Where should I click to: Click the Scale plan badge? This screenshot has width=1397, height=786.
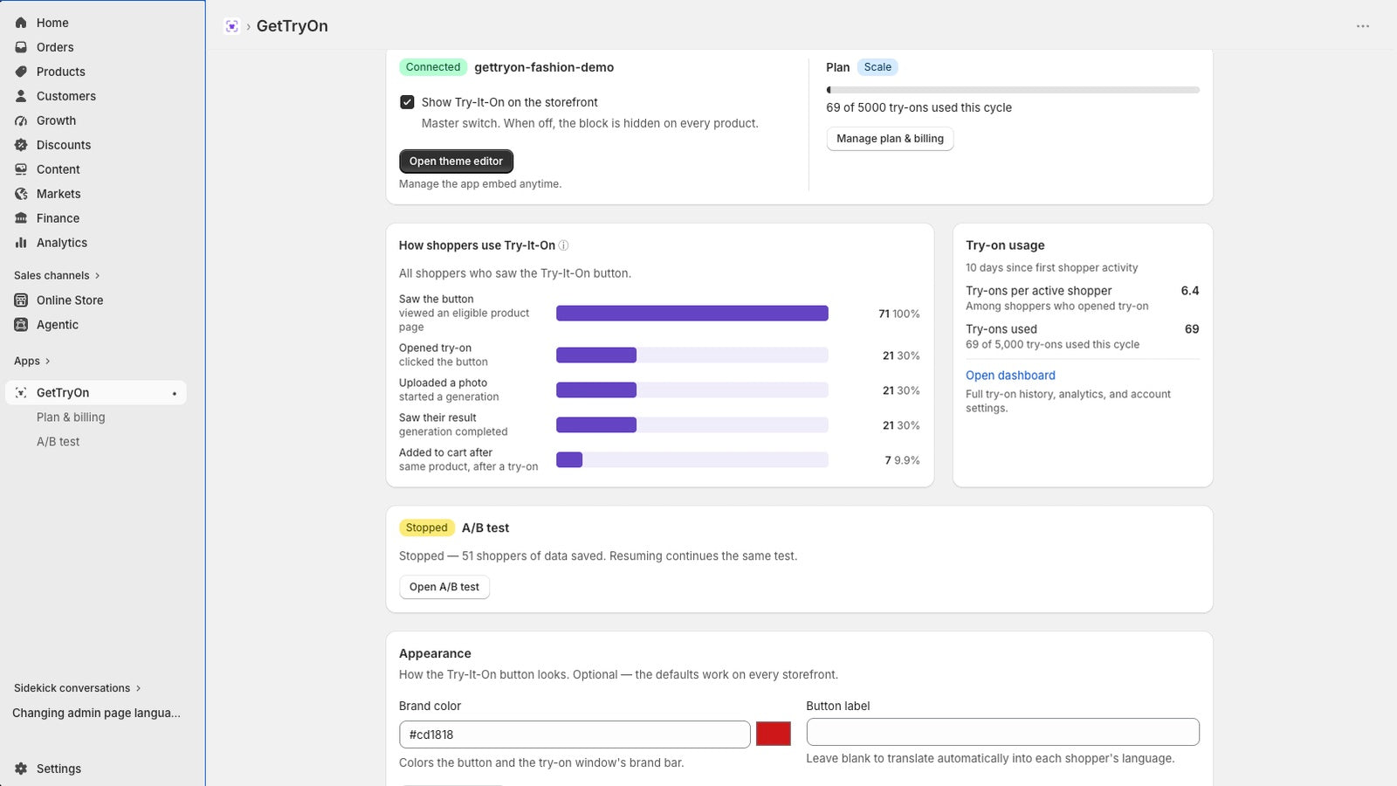pyautogui.click(x=877, y=67)
